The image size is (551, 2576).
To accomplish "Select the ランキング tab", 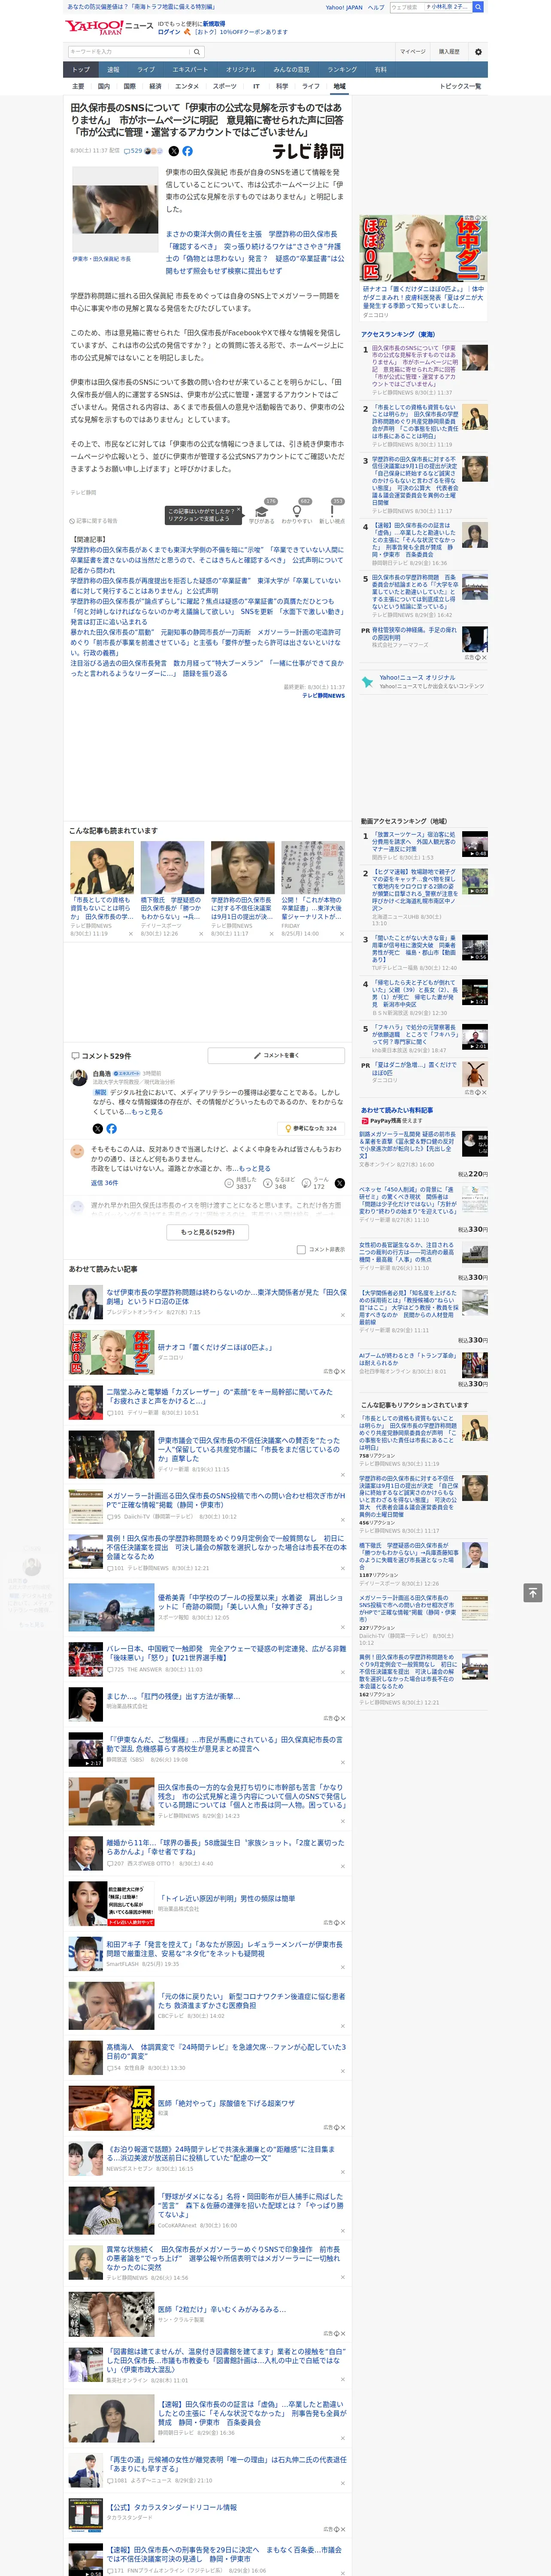I will pyautogui.click(x=342, y=70).
